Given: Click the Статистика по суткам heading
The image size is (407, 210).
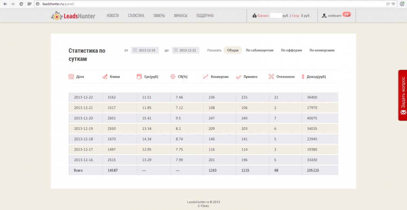Looking at the screenshot, I should (x=87, y=55).
